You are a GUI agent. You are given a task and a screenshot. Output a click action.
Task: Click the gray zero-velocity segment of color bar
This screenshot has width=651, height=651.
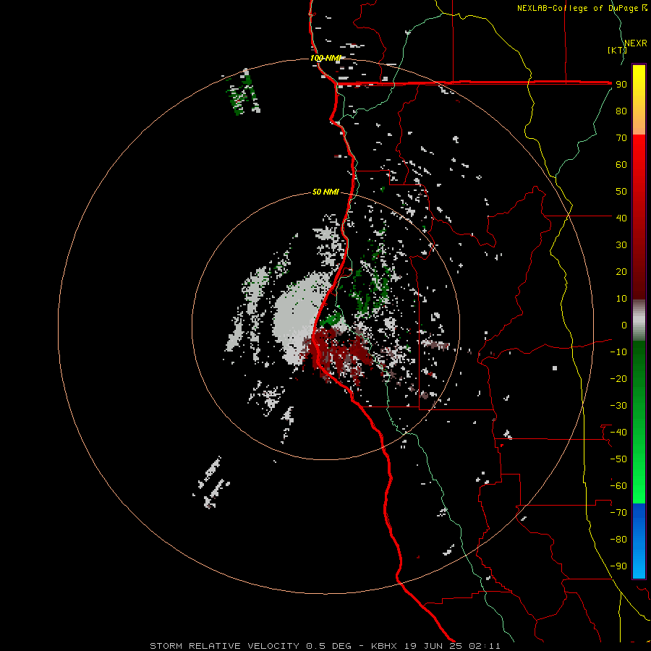639,320
